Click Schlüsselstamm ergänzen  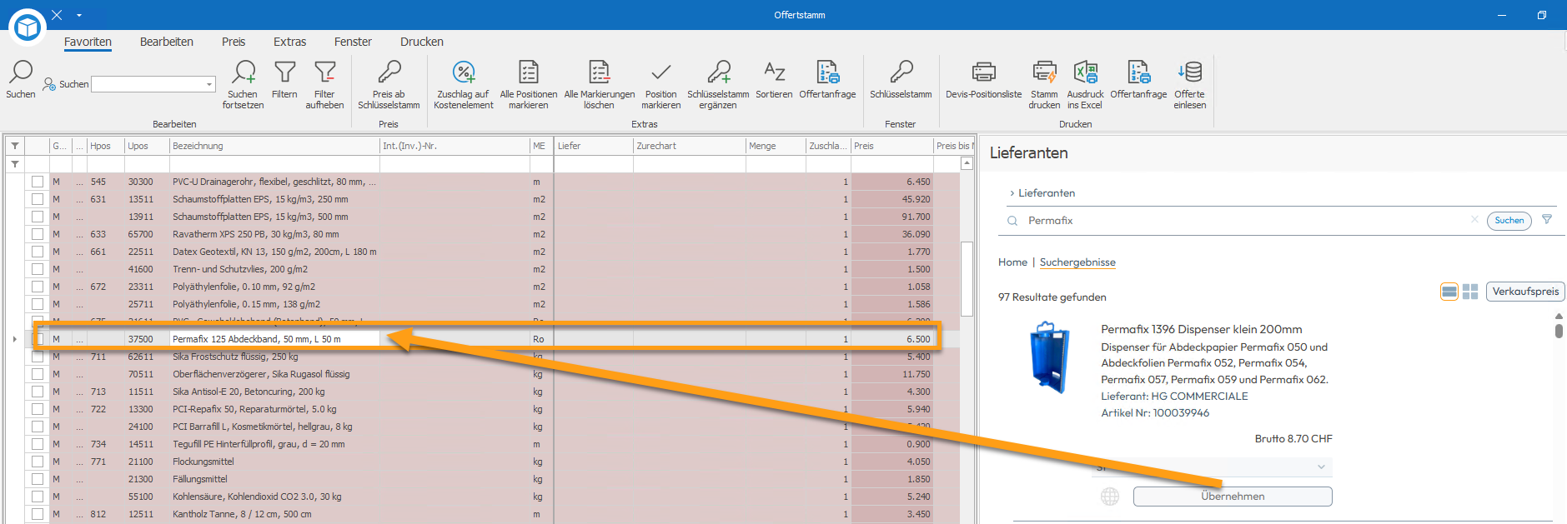pyautogui.click(x=718, y=84)
